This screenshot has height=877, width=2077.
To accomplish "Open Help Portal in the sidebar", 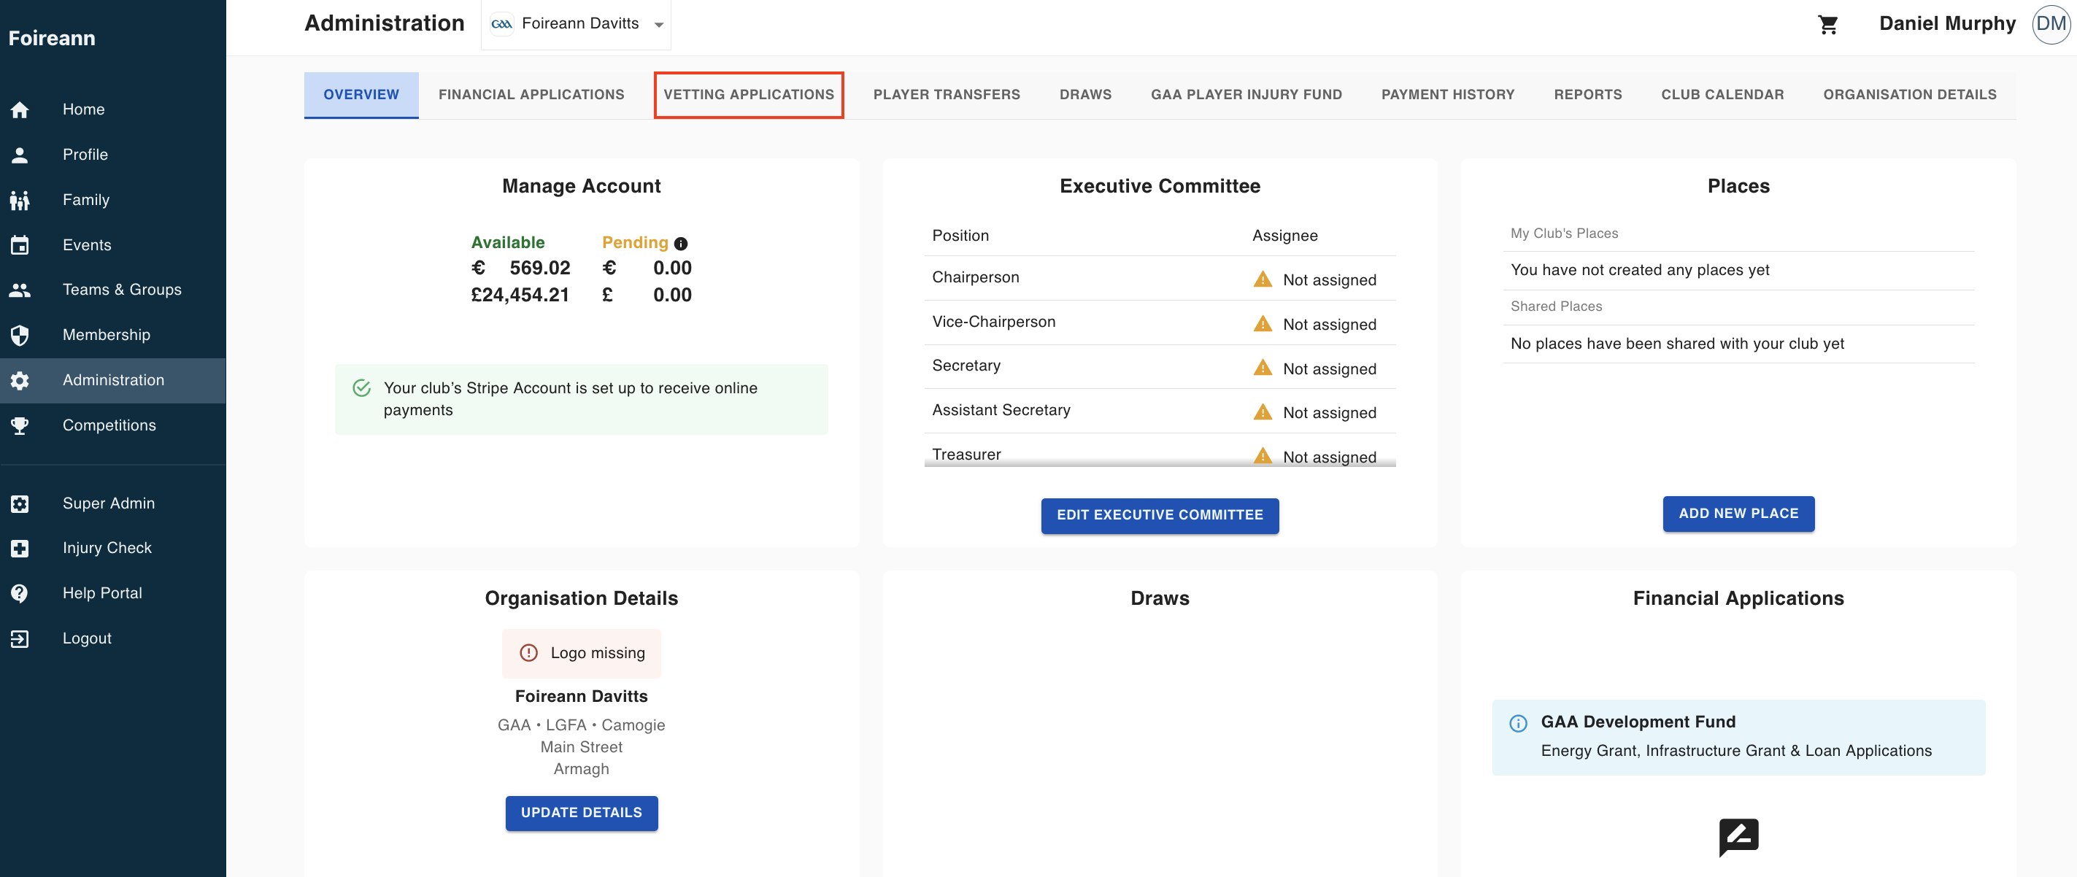I will coord(113,593).
